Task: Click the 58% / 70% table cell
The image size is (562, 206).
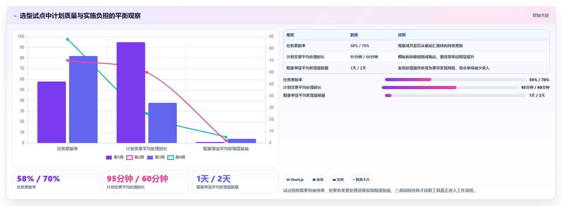Action: [360, 46]
